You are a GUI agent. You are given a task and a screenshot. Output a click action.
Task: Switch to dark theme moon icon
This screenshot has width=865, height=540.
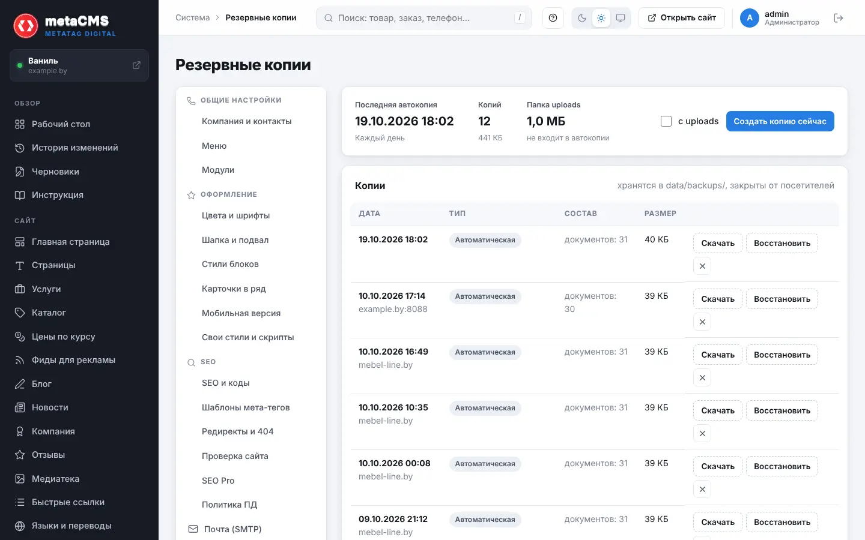582,18
